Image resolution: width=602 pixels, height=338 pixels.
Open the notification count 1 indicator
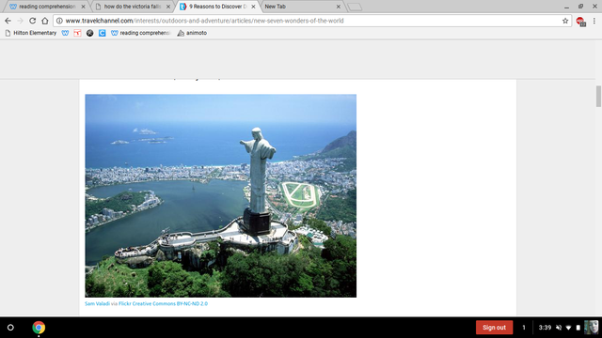pyautogui.click(x=524, y=328)
